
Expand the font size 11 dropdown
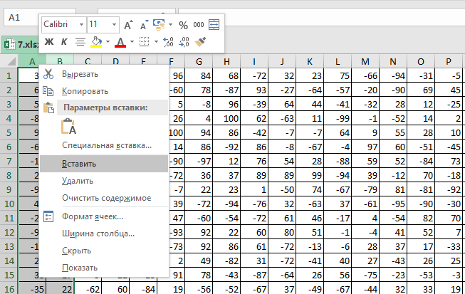(113, 24)
